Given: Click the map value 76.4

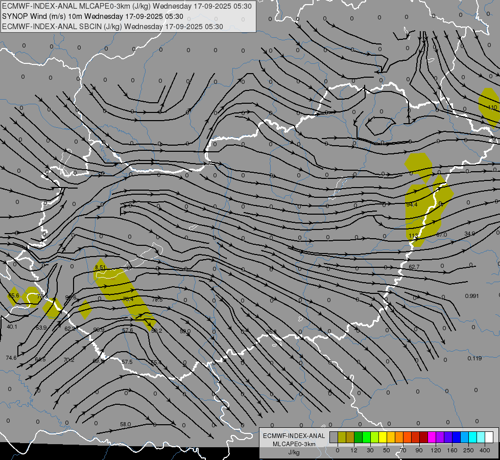Looking at the screenshot, I should pyautogui.click(x=128, y=299).
